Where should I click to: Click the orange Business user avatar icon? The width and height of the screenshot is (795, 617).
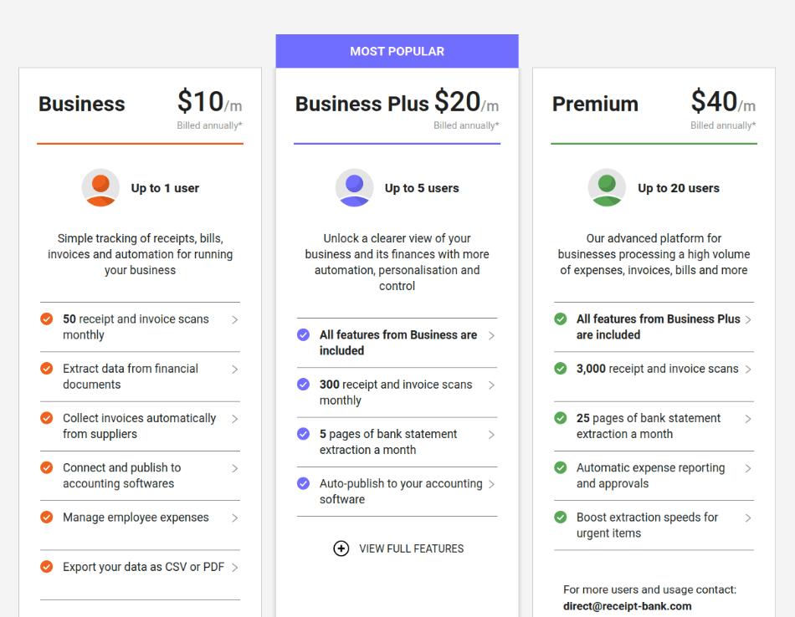click(x=100, y=188)
